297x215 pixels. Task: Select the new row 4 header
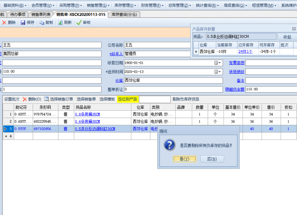click(x=8, y=136)
